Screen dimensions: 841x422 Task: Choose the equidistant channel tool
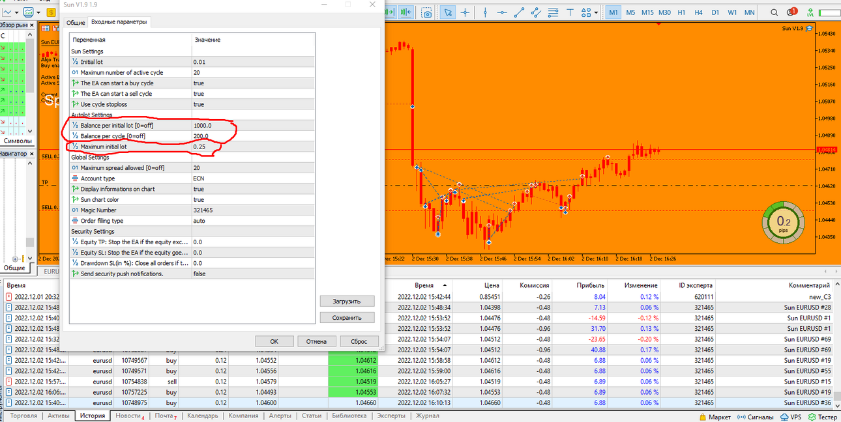click(x=536, y=12)
